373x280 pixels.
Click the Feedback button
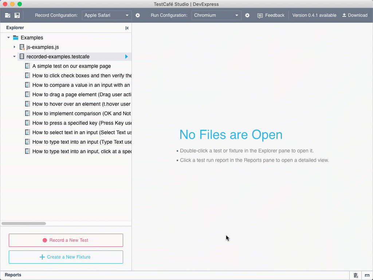[x=271, y=15]
